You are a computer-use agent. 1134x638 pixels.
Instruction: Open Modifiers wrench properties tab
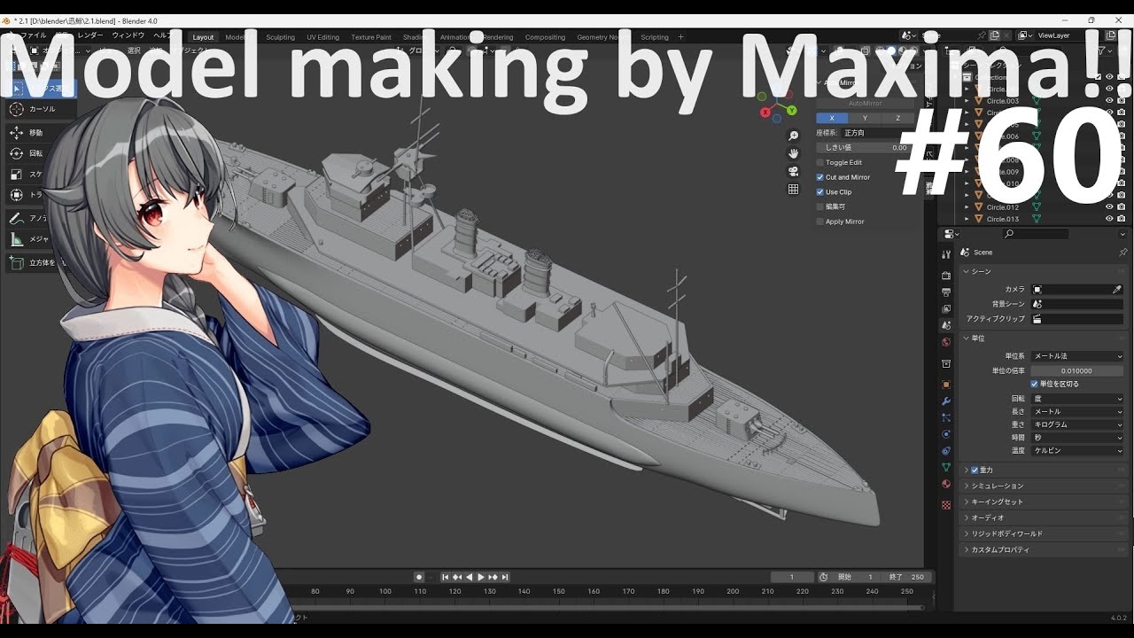tap(946, 401)
